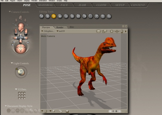Screen dimensions: 162x115
Task: Toggle depth cueing three-ball icon
Action: pyautogui.click(x=60, y=111)
